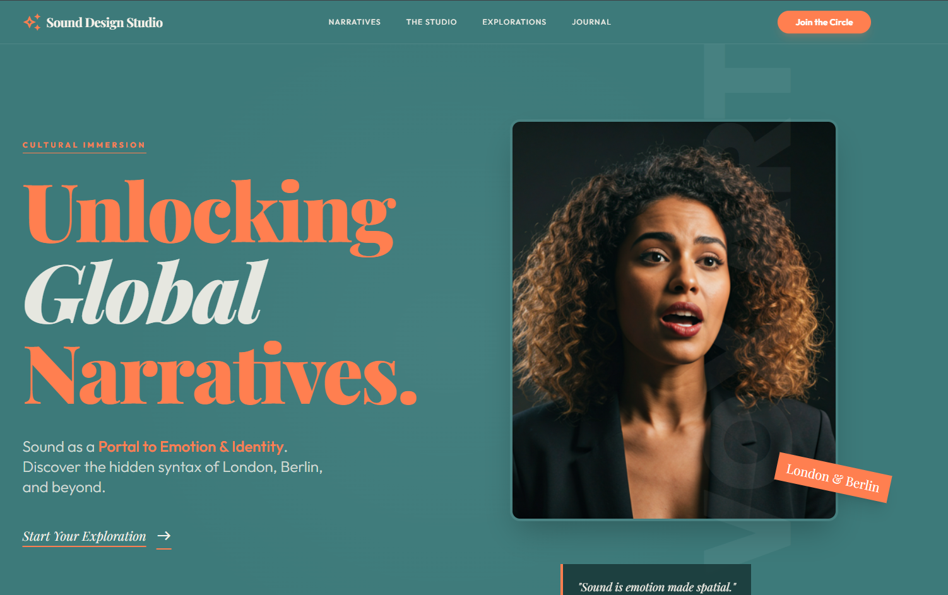Screen dimensions: 948x595
Task: Click the and beyond text line
Action: [64, 487]
